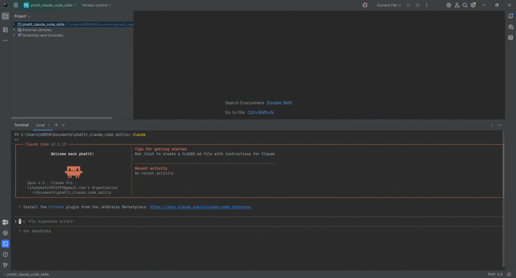
Task: Expand the External Libraries tree node
Action: (14, 30)
